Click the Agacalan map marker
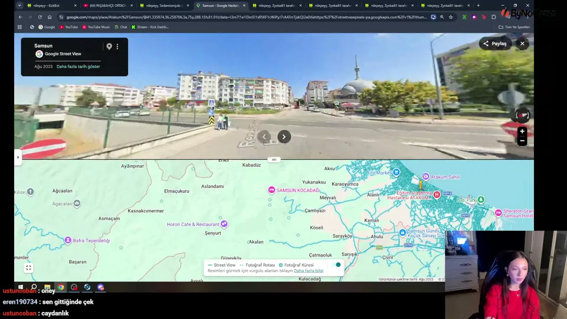Viewport: 567px width, 319px height. [x=77, y=203]
